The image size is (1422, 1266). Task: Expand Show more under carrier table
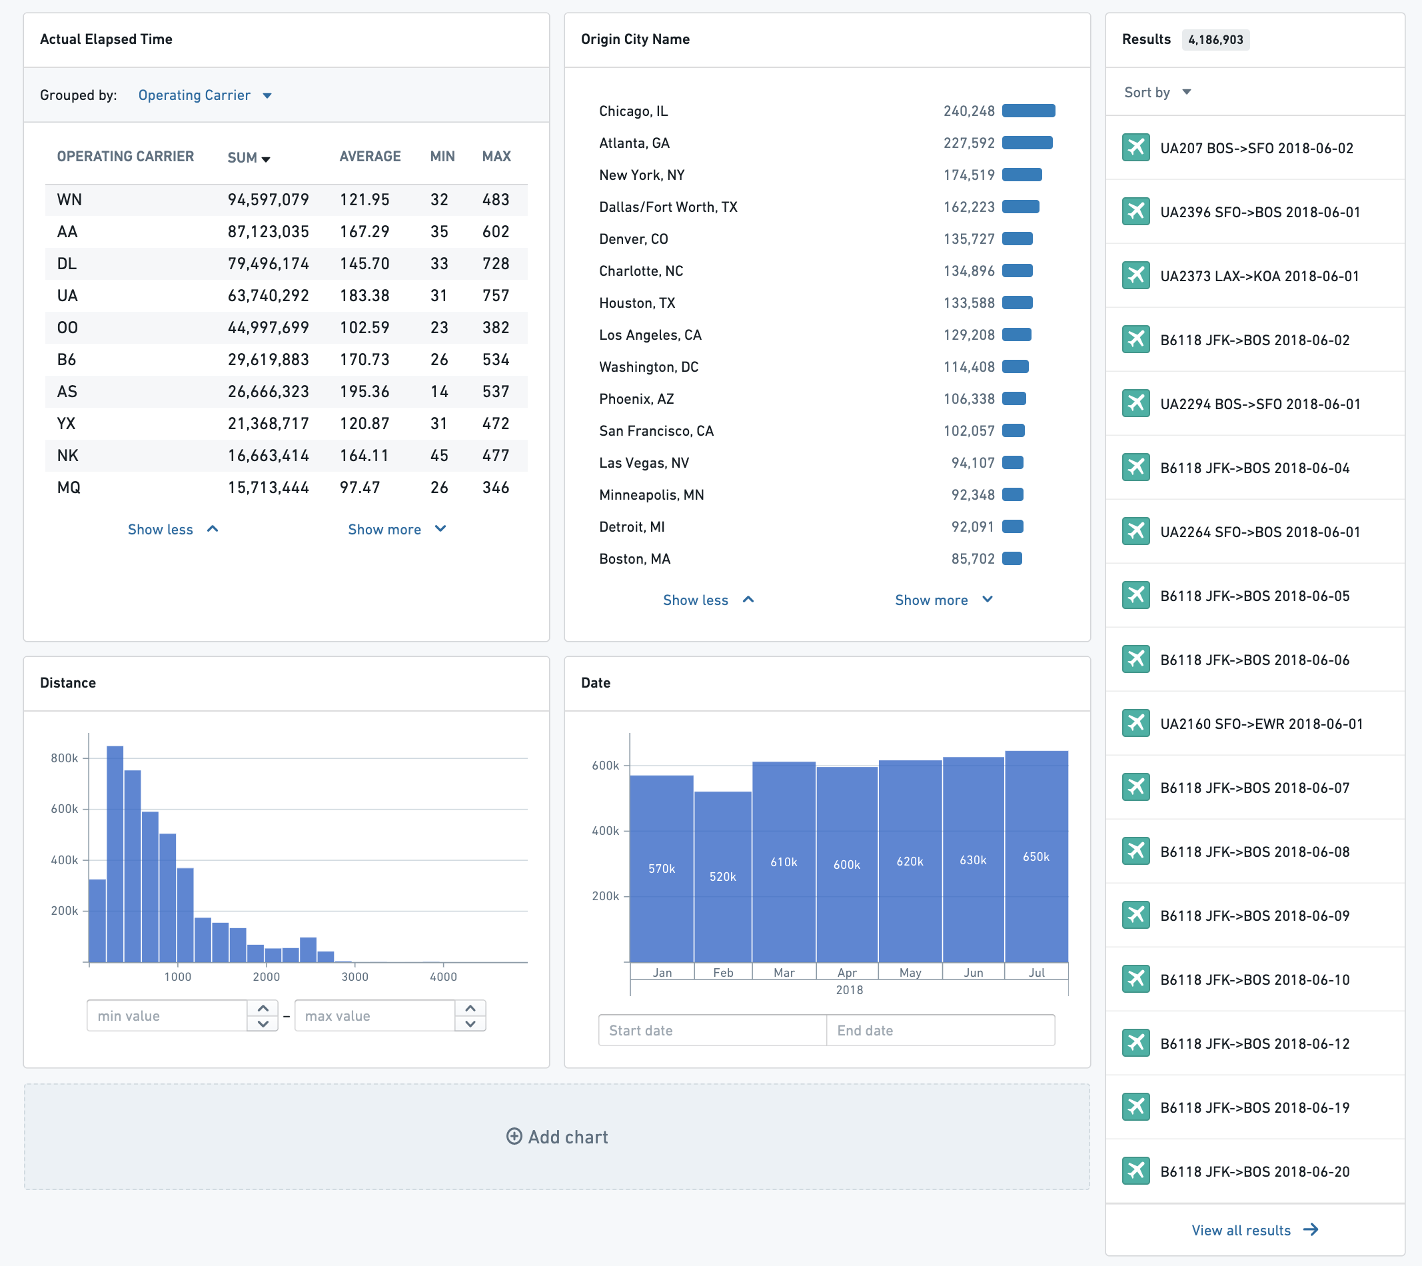click(397, 529)
